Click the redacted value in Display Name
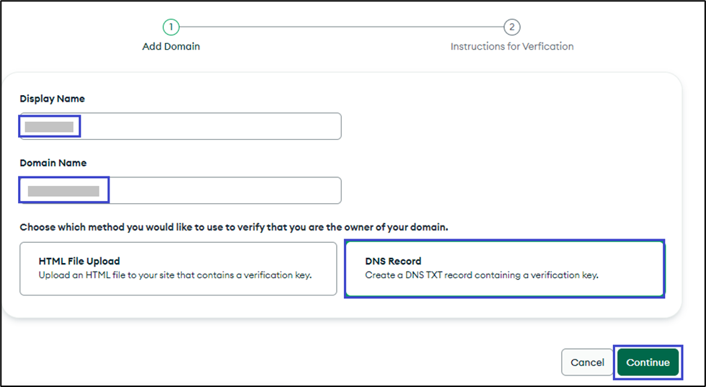 pos(49,127)
